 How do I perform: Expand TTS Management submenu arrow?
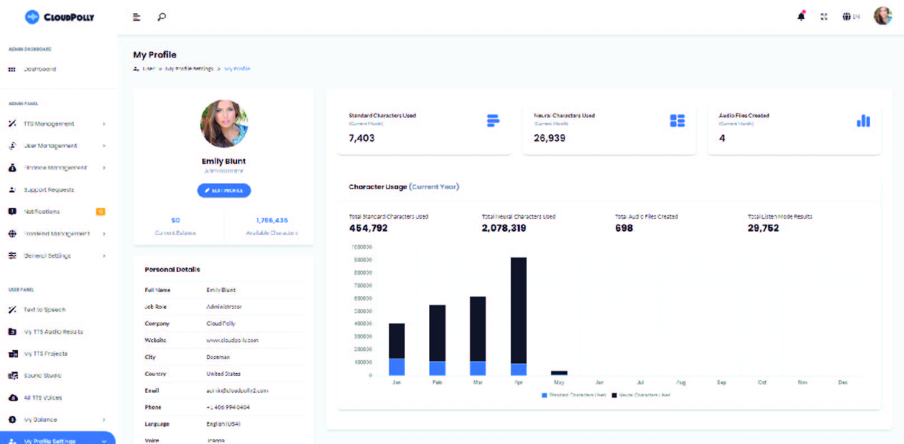coord(104,124)
